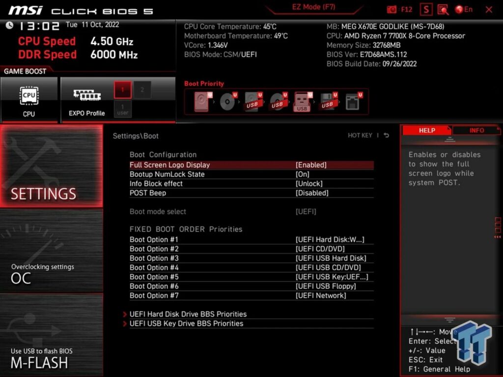Switch to EZ Mode (F7)
The image size is (503, 377).
click(x=313, y=7)
